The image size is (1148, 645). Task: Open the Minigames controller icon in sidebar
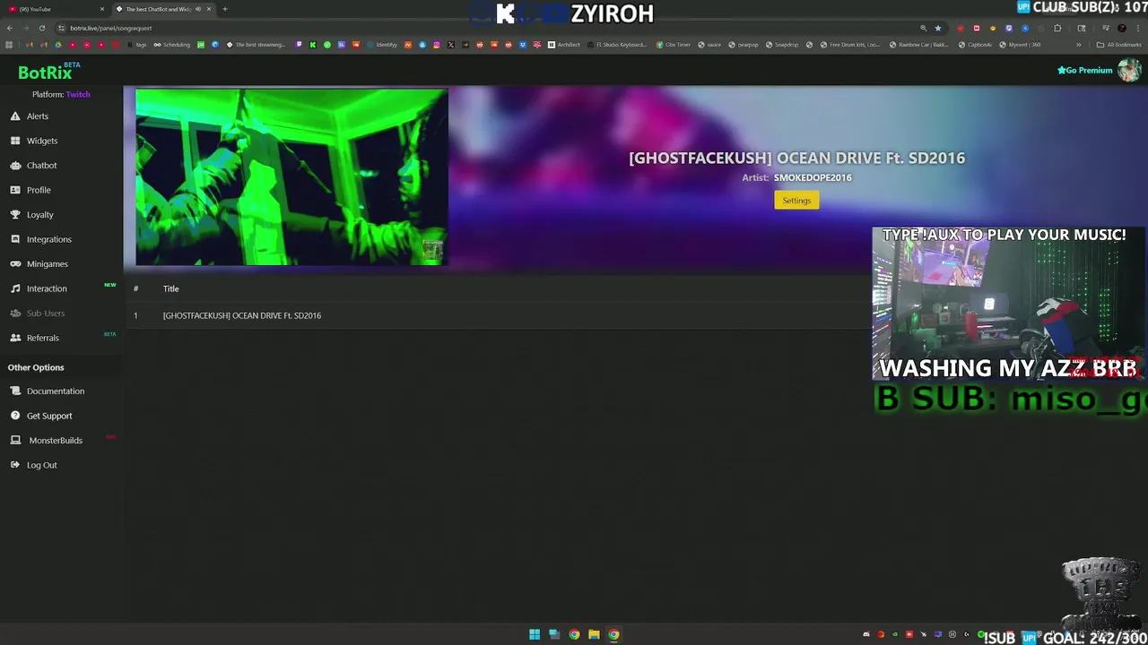[x=15, y=264]
